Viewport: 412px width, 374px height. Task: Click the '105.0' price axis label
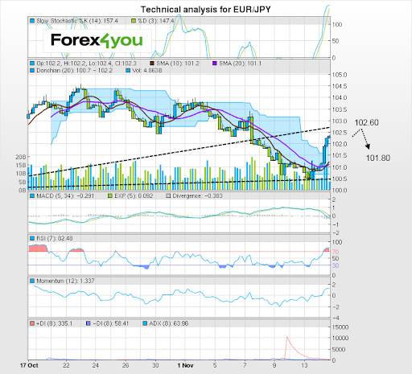[340, 75]
